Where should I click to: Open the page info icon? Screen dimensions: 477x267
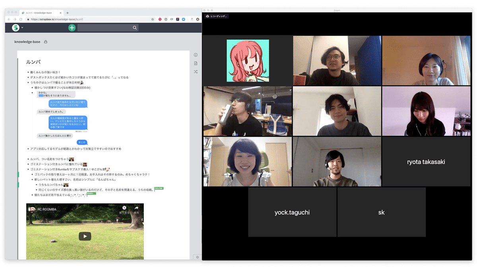click(196, 55)
